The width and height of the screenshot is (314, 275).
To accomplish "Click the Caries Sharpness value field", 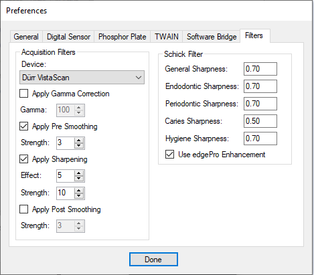I will tap(260, 121).
